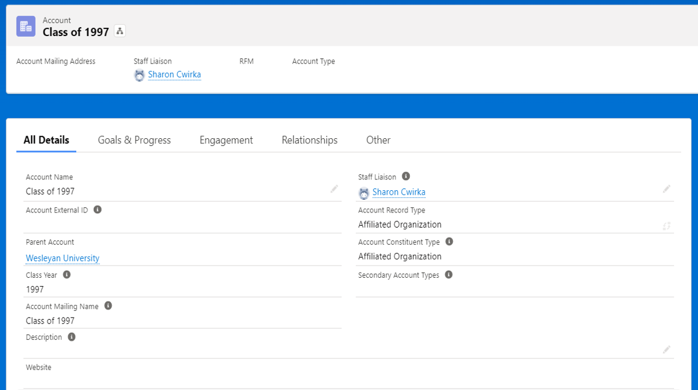Click Affiliated Organization under Account Constituent Type

pos(400,257)
